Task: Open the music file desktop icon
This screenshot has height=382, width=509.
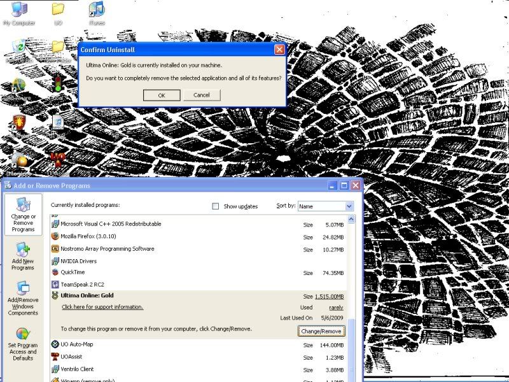Action: 58,123
